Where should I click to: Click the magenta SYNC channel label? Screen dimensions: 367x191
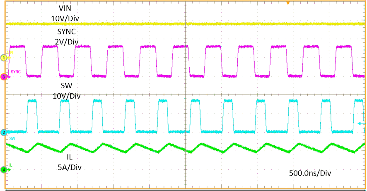[16, 72]
